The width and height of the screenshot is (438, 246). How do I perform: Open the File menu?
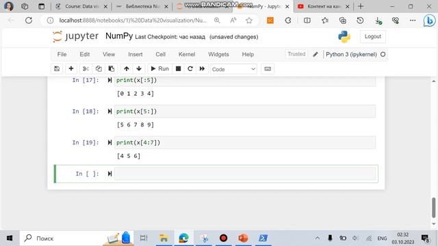pyautogui.click(x=62, y=55)
